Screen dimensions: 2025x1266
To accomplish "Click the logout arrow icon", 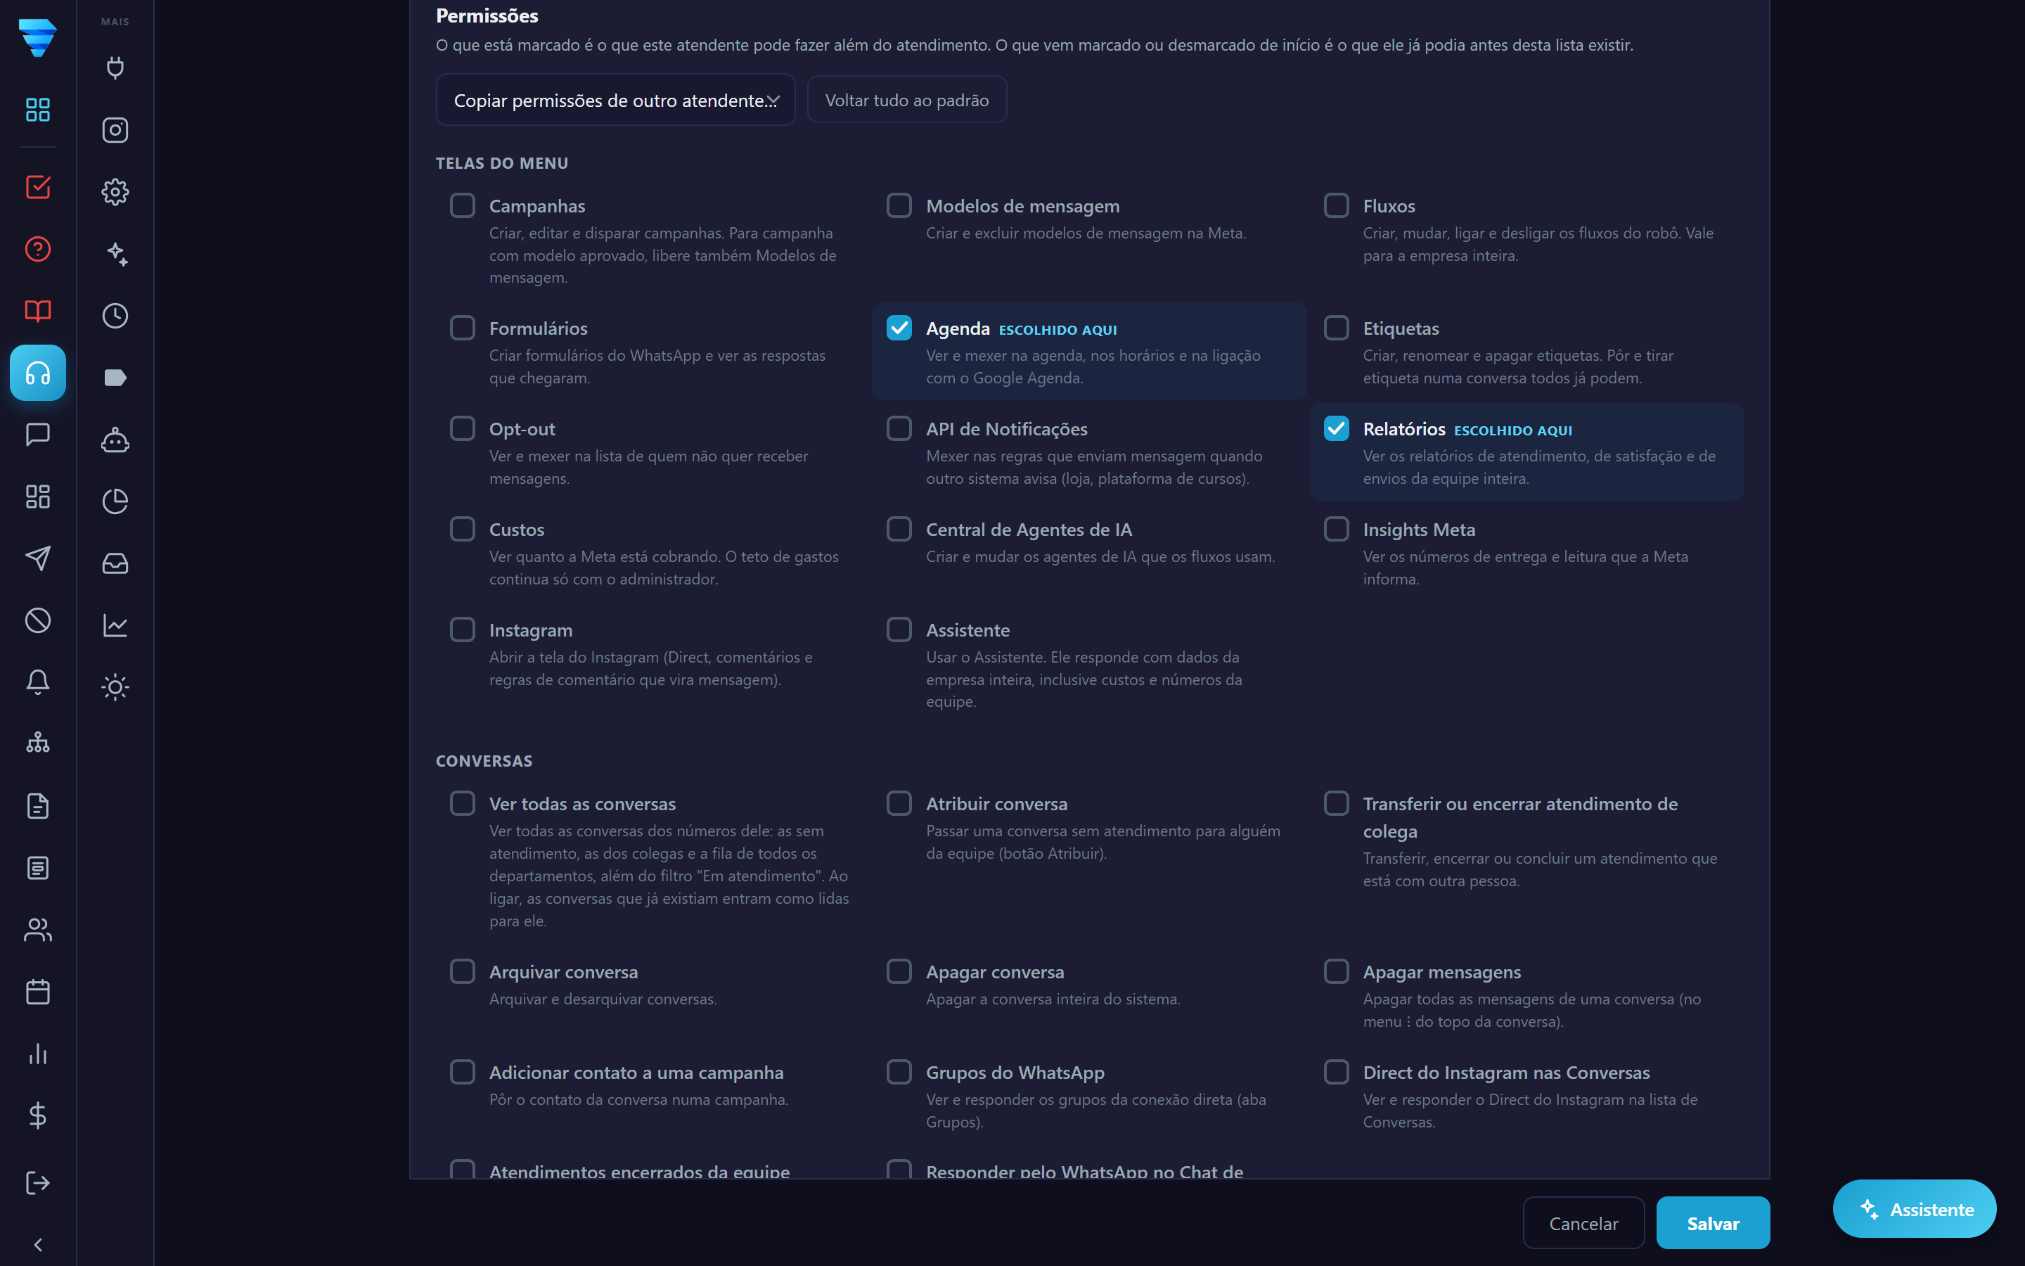I will (x=38, y=1182).
